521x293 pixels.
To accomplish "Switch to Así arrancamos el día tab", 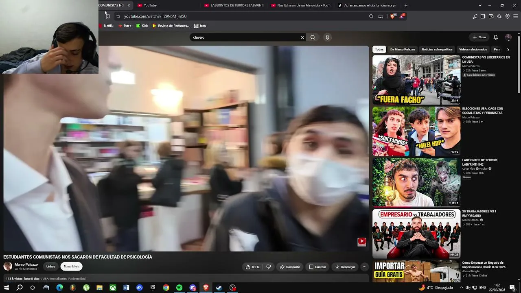I will tap(368, 5).
